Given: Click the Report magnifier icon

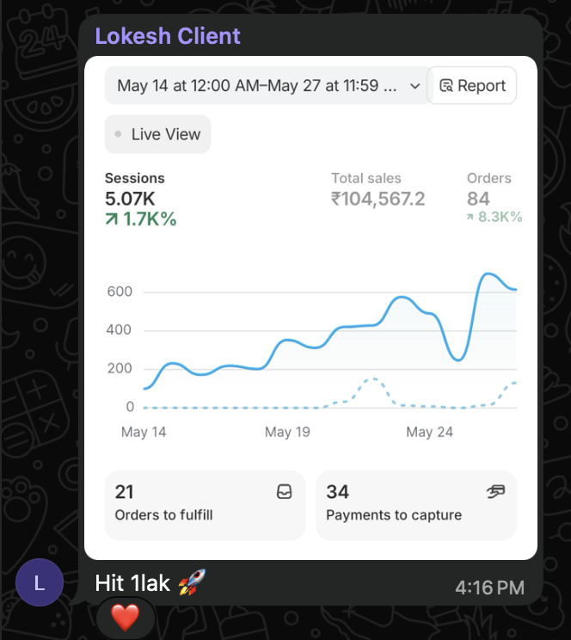Looking at the screenshot, I should 445,86.
